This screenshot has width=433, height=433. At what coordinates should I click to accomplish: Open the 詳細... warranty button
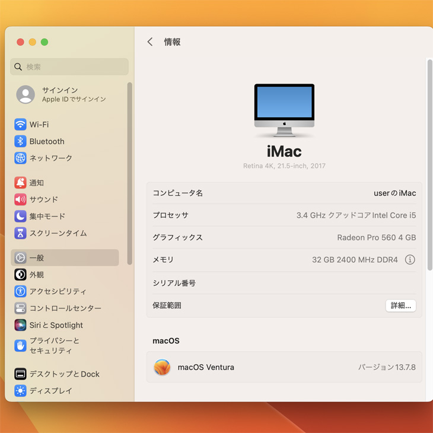(x=401, y=305)
